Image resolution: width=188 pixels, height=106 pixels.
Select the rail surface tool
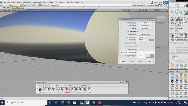(58, 90)
